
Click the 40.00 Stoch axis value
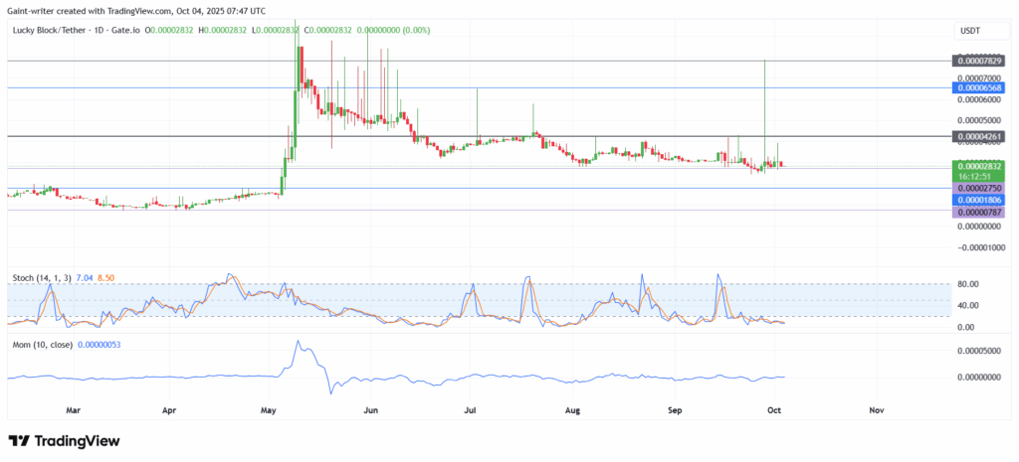(969, 306)
